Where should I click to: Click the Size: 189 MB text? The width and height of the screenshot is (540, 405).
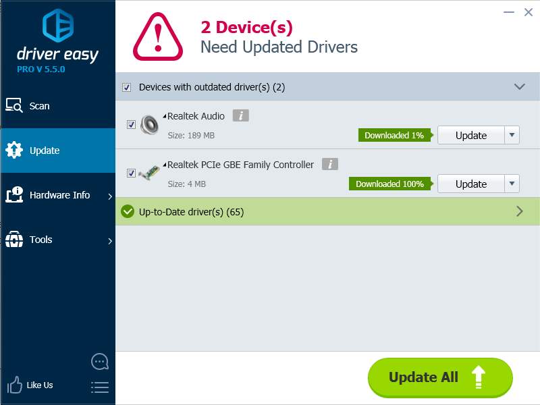point(191,136)
